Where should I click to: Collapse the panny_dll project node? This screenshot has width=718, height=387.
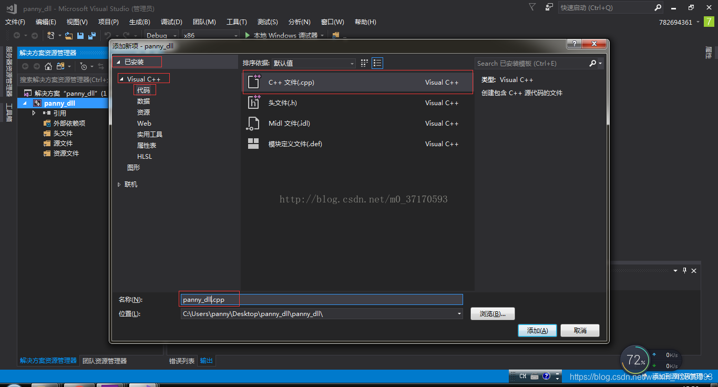coord(24,103)
